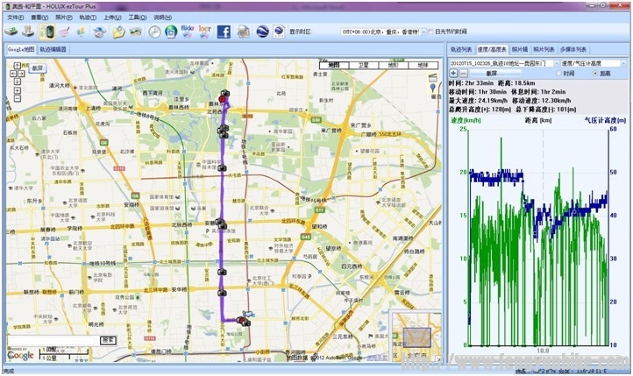This screenshot has height=376, width=633.
Task: Click the overview minimap thumbnail
Action: pyautogui.click(x=416, y=335)
